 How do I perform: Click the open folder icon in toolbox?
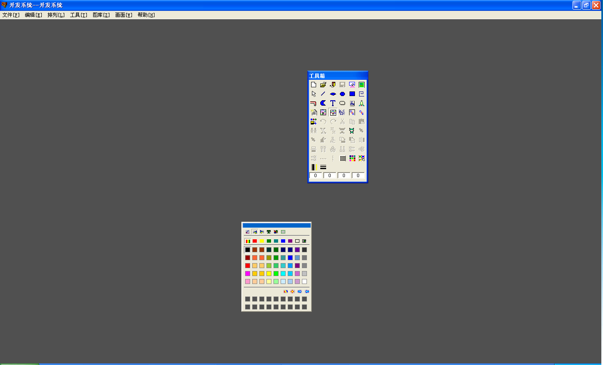click(x=323, y=85)
